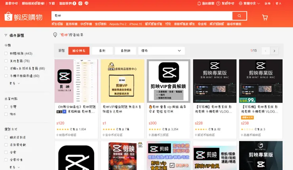
Task: Open the 剪映 book cover product thumbnail
Action: (122, 156)
